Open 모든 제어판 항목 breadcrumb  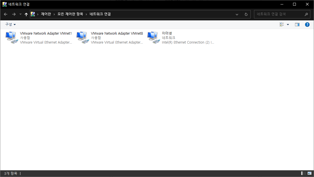pos(70,14)
